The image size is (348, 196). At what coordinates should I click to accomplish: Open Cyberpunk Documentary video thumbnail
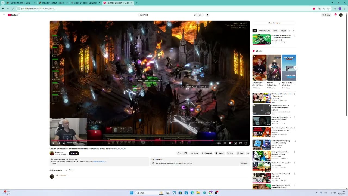point(261,39)
